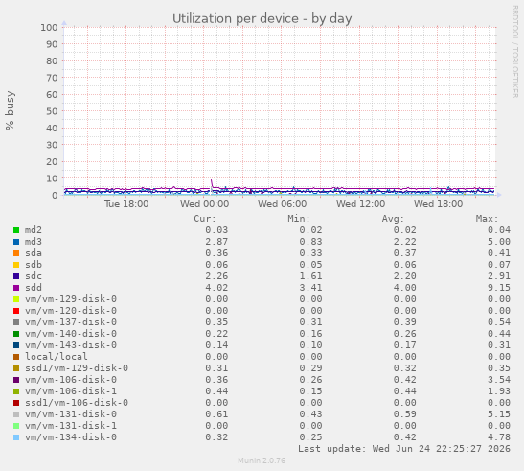Viewport: 524px width, 471px height.
Task: Click sdc minimum value 1.61
Action: coord(310,276)
